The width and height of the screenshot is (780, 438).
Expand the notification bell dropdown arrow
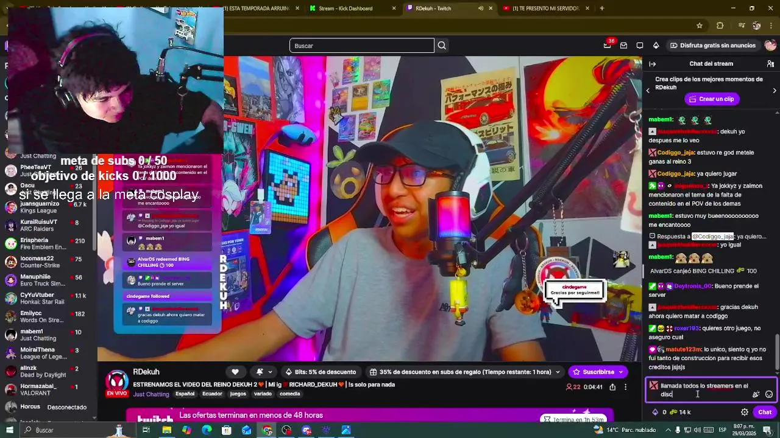click(270, 372)
